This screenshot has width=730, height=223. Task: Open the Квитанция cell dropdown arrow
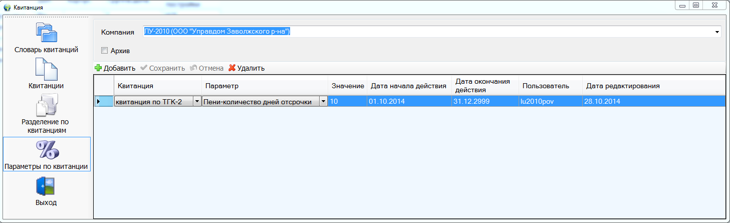click(197, 102)
